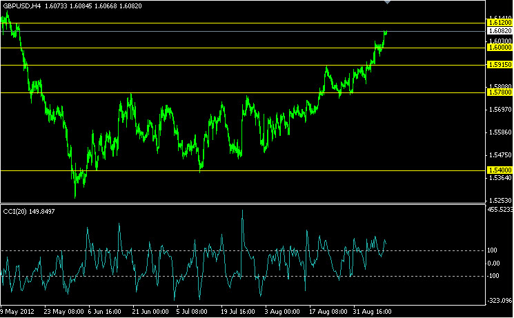The width and height of the screenshot is (514, 318).
Task: Click the 455.5233 CCI scale maximum
Action: (x=500, y=210)
